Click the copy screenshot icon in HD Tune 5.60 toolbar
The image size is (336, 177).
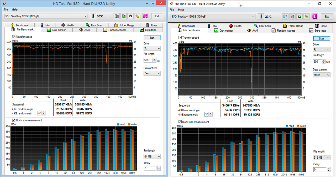click(292, 17)
